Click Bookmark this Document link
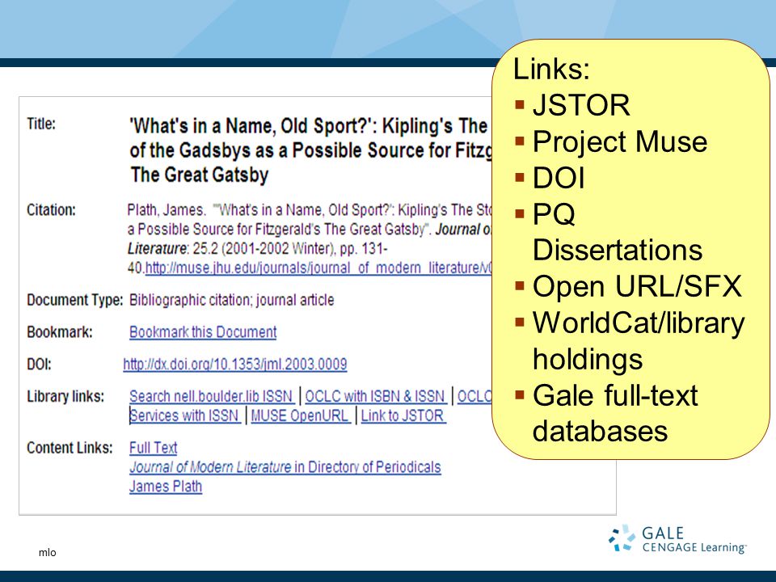 [203, 332]
